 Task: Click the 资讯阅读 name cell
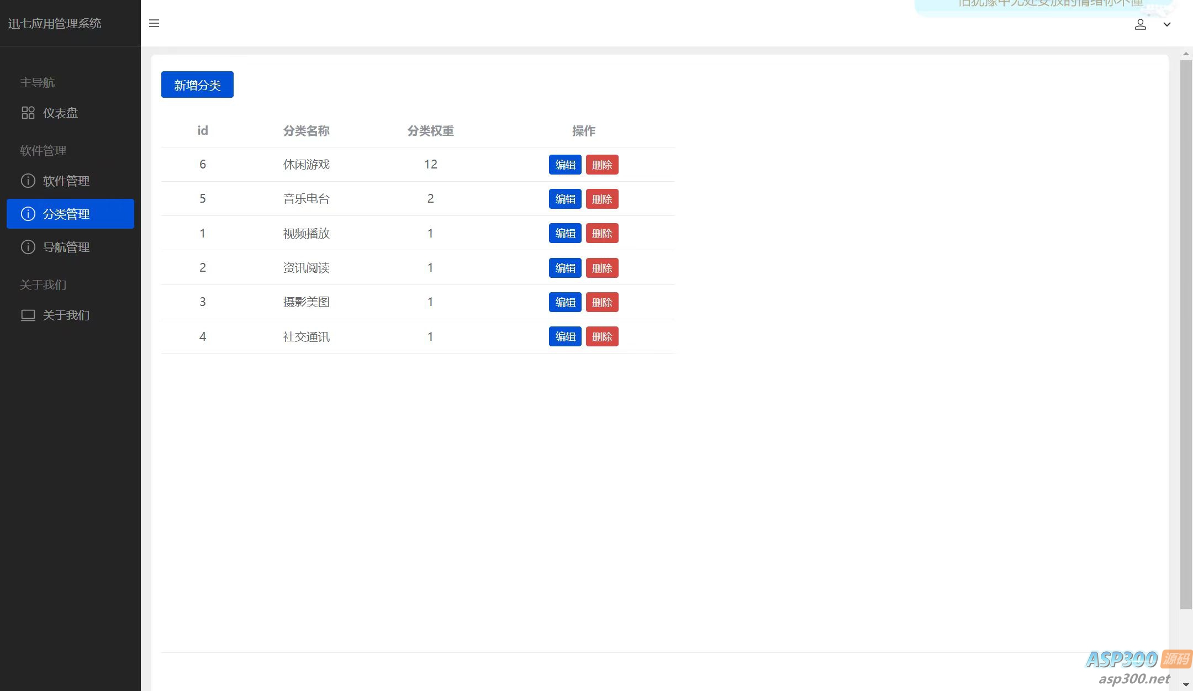click(307, 268)
